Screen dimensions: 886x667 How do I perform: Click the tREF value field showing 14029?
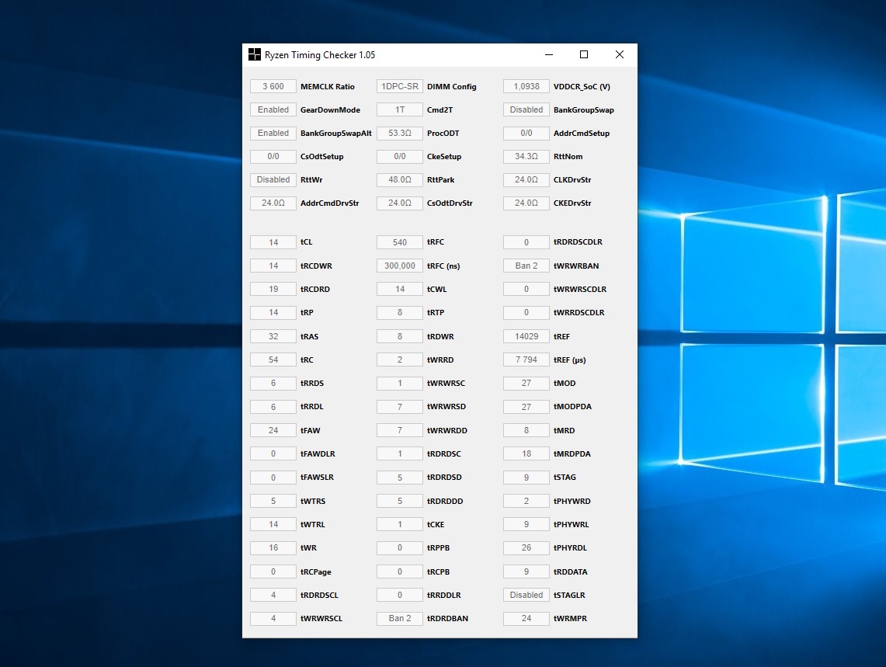[x=526, y=336]
